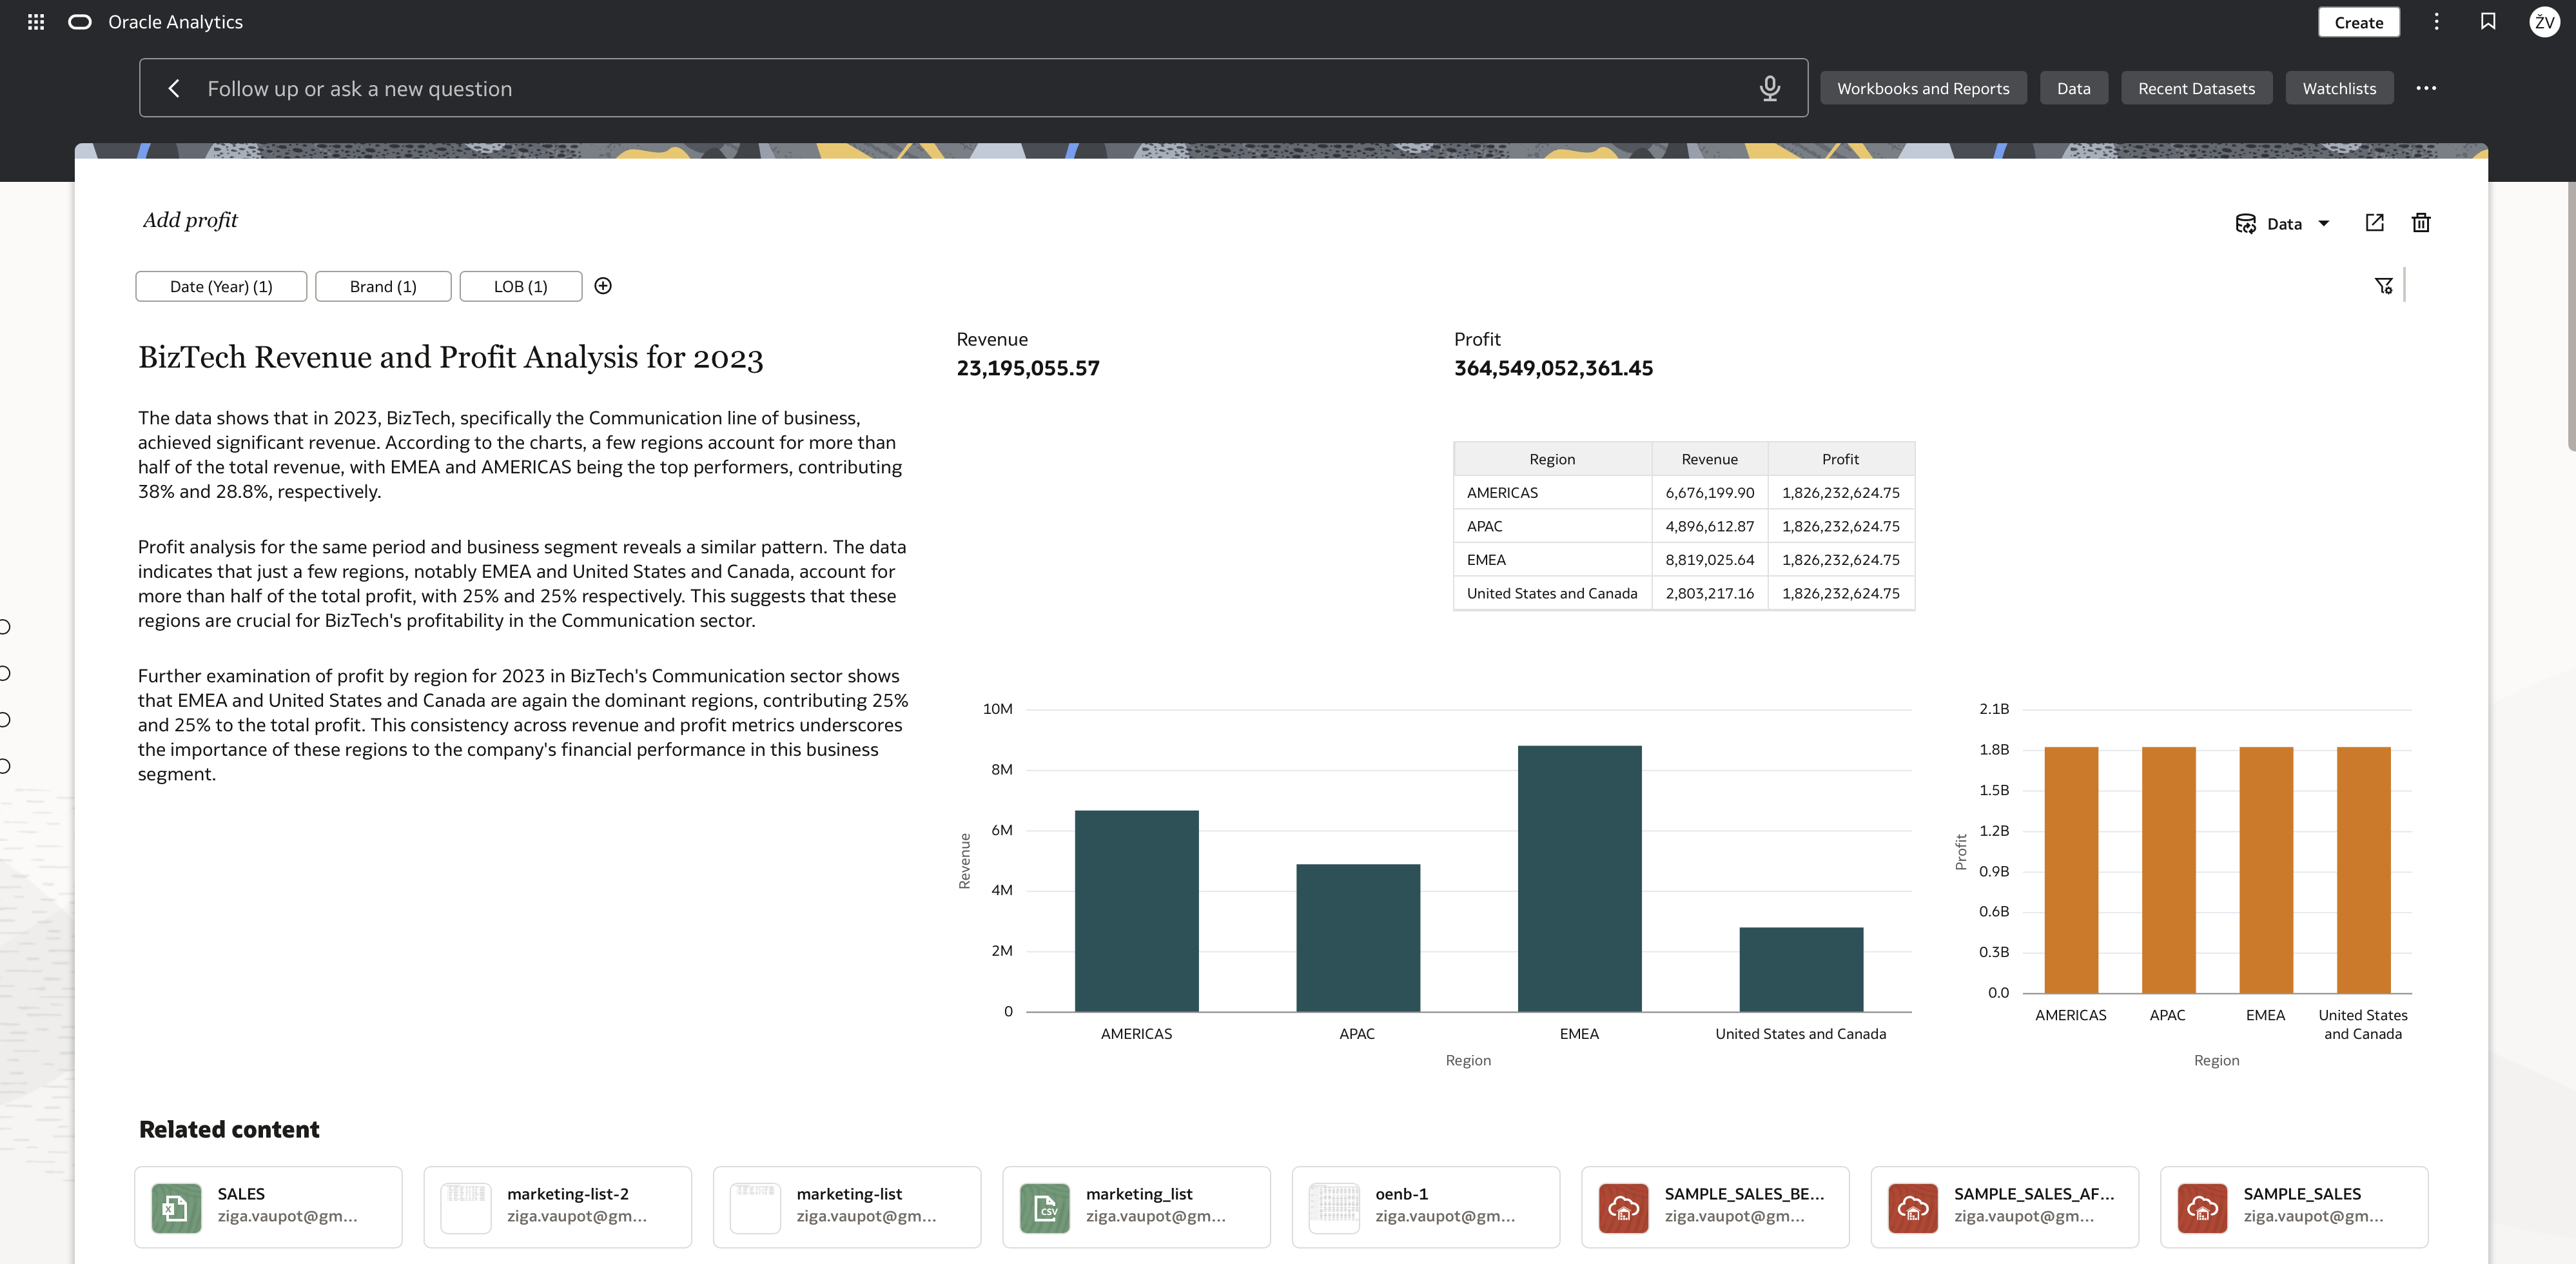2576x1264 pixels.
Task: Open the ŽV user profile avatar
Action: (x=2544, y=22)
